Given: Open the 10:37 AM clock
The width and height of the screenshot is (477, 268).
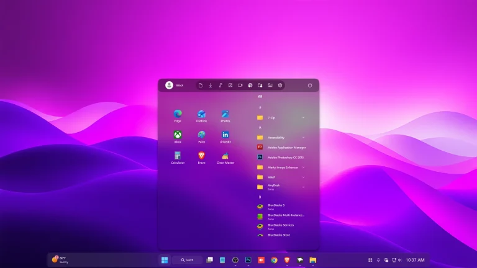Looking at the screenshot, I should (x=415, y=260).
